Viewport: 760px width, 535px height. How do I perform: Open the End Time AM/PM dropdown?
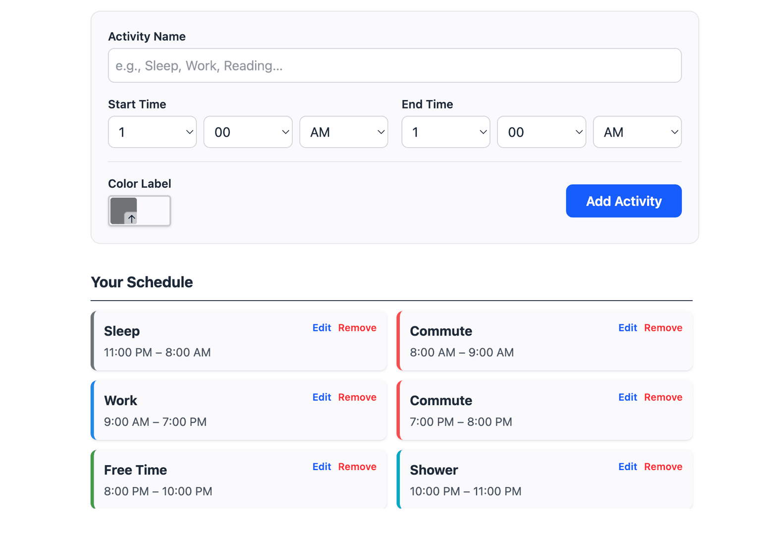[x=637, y=132]
